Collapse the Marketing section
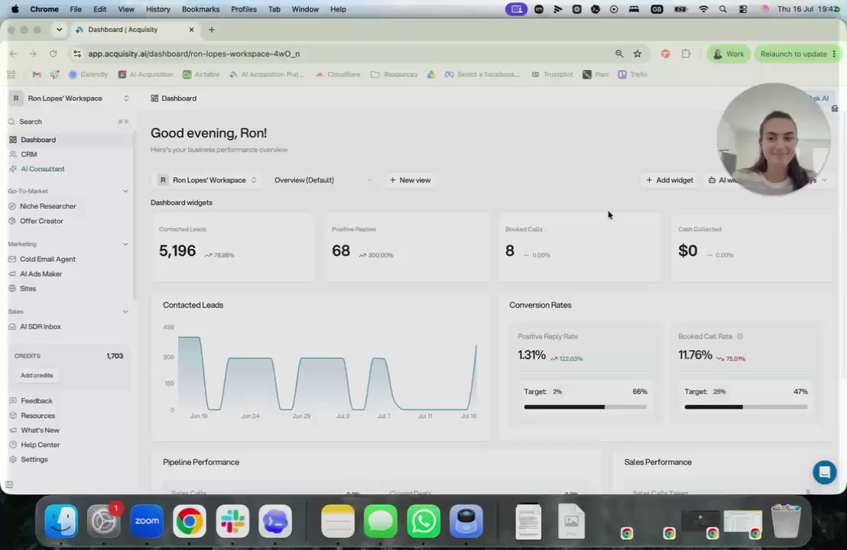 coord(125,244)
